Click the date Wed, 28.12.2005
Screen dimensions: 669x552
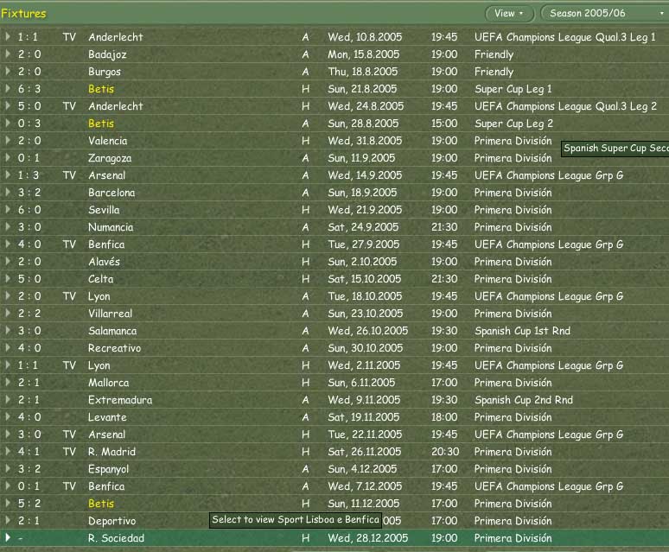[x=368, y=538]
